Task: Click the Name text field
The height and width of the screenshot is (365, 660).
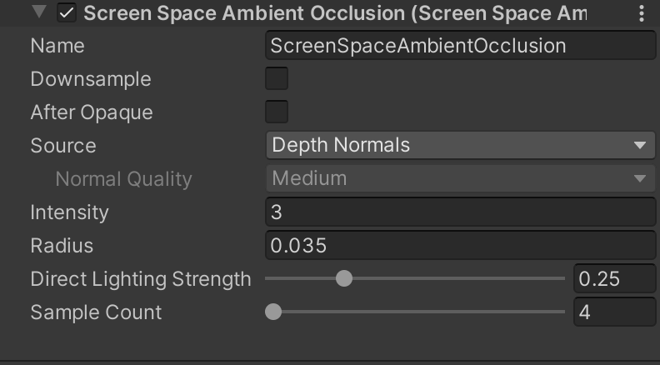Action: click(x=460, y=46)
